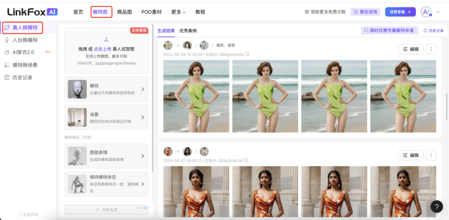Expand the 模特 selection row
Screen dimensions: 449x220
click(x=106, y=89)
